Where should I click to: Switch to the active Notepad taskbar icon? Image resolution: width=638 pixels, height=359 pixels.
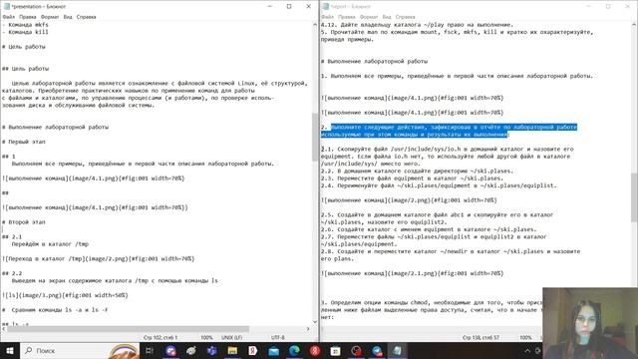pyautogui.click(x=397, y=350)
